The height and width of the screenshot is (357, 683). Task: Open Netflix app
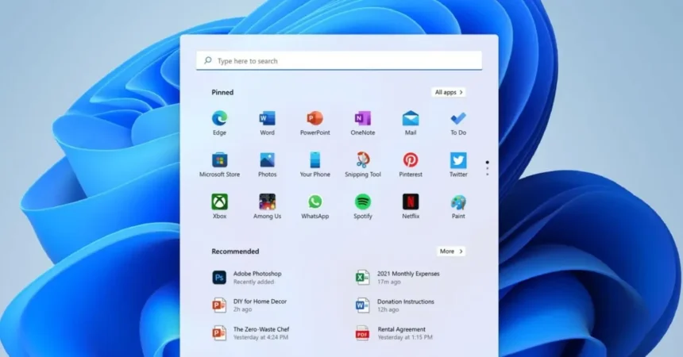click(x=411, y=206)
